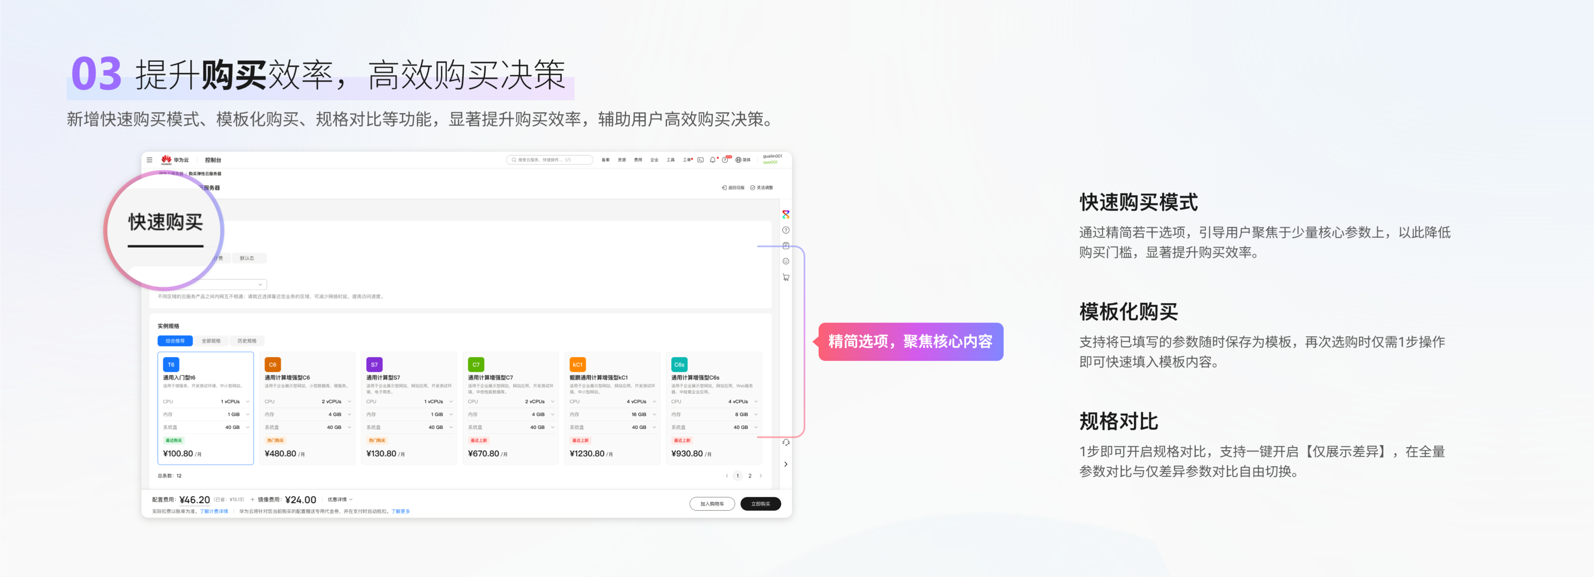Open the clipboard sidebar icon

(x=786, y=246)
